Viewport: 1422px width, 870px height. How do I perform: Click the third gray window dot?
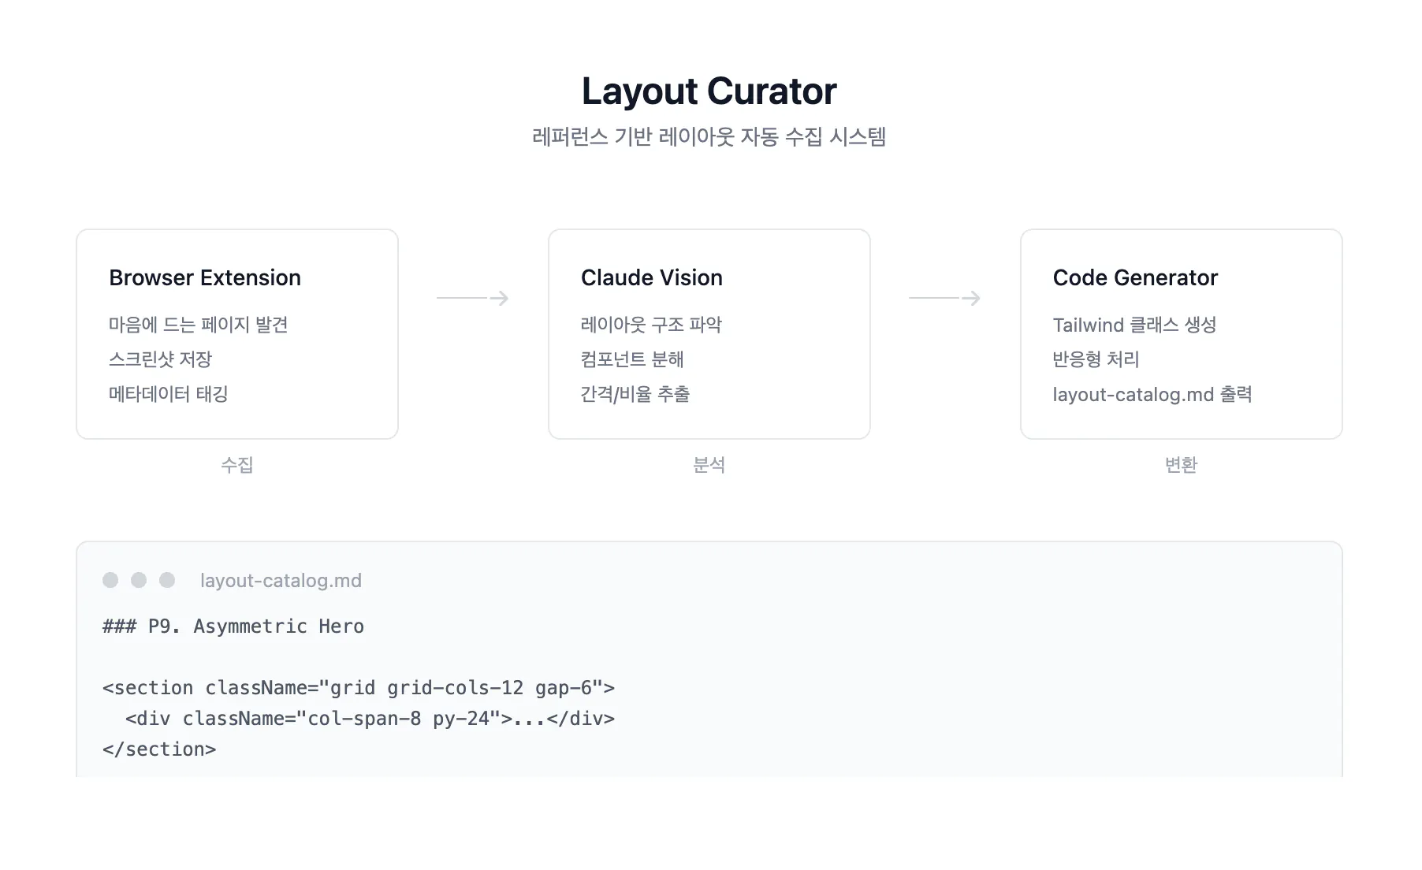(x=167, y=580)
